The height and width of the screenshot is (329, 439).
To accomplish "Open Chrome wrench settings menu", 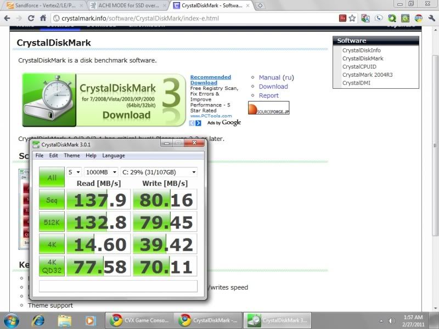I will [431, 18].
